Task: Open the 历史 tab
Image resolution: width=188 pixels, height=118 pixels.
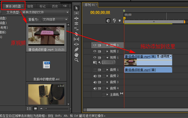Action: [x=55, y=6]
